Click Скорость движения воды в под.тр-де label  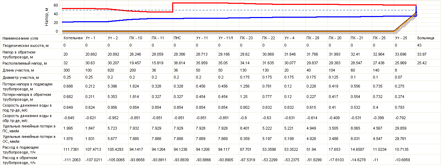pos(27,107)
